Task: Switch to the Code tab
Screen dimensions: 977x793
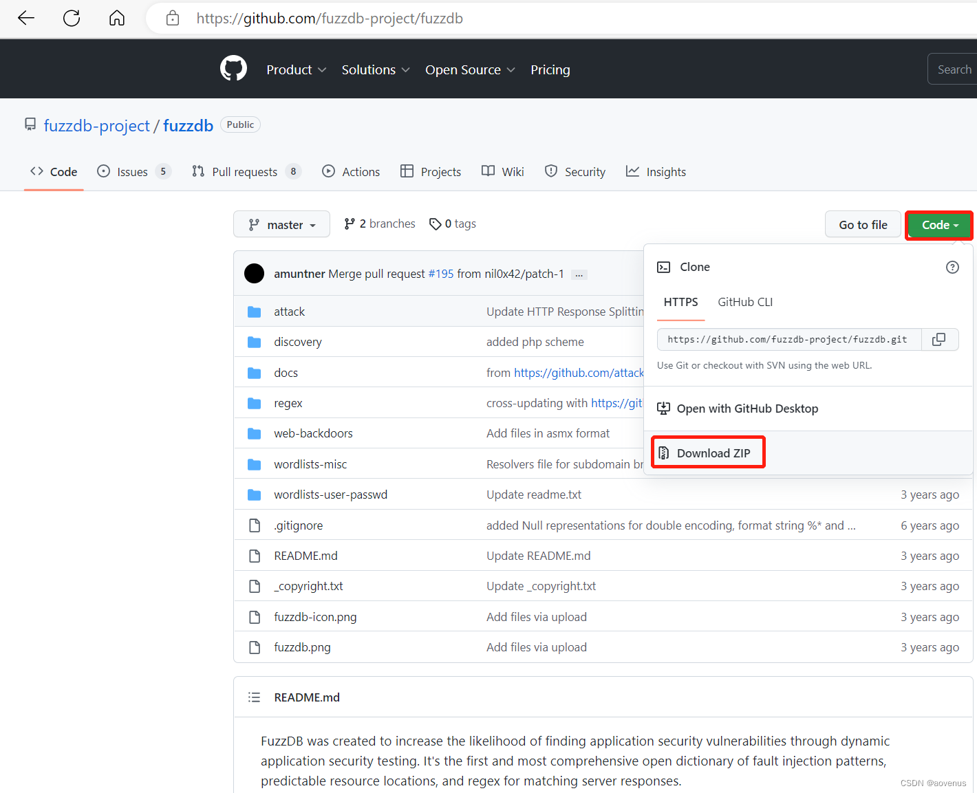Action: click(x=54, y=172)
